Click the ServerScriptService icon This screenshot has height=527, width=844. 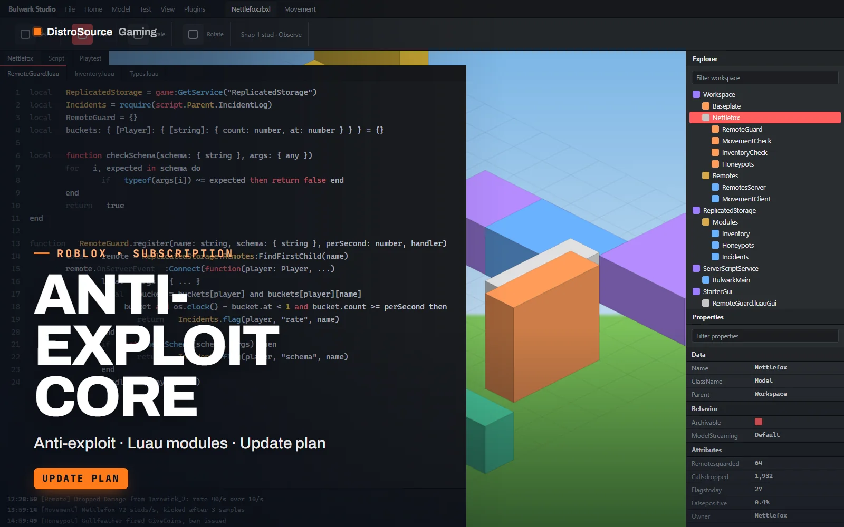click(x=696, y=268)
